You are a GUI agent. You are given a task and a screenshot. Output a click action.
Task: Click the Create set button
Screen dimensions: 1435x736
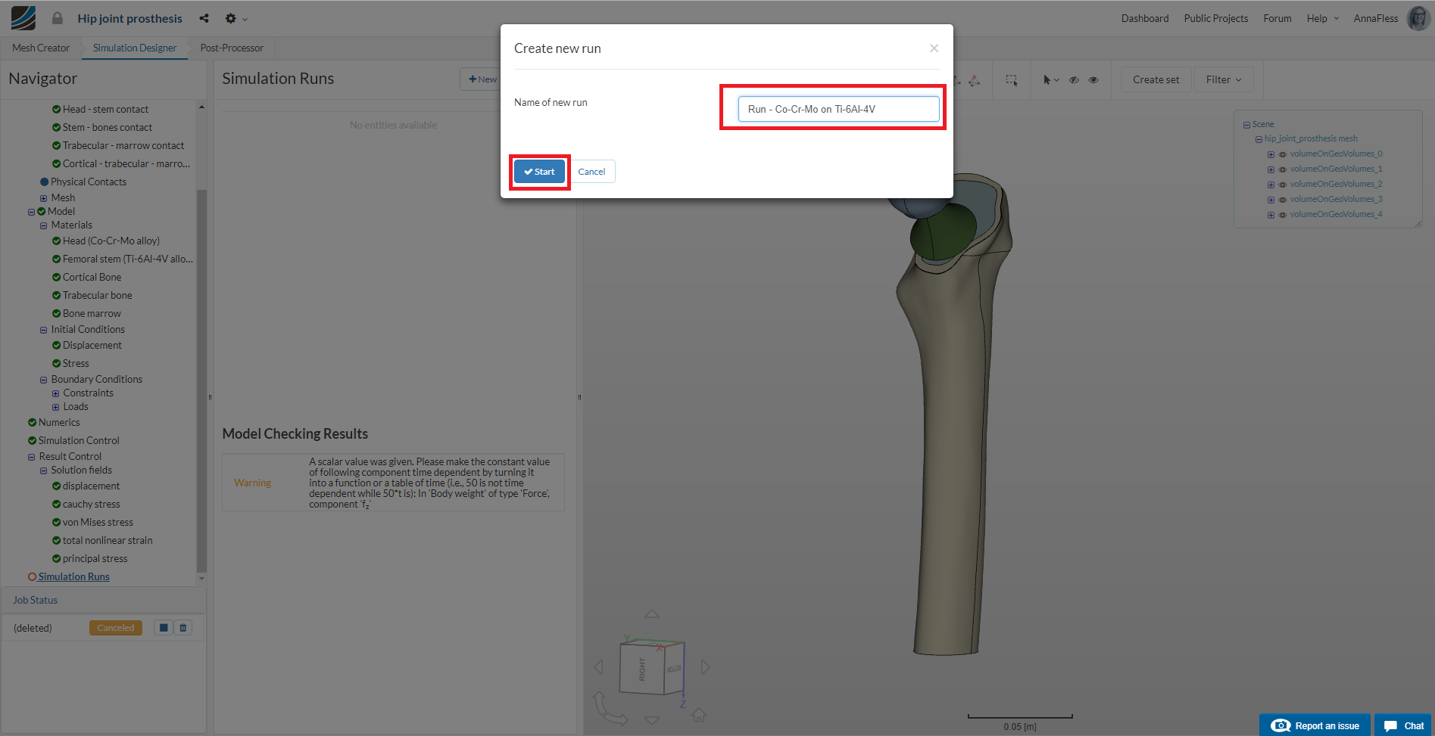coord(1156,79)
